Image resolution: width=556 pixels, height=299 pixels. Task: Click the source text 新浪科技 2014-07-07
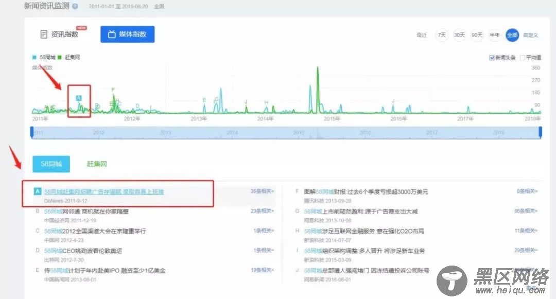[x=327, y=240]
